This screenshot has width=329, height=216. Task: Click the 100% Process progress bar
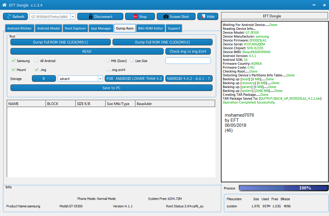coord(283,188)
